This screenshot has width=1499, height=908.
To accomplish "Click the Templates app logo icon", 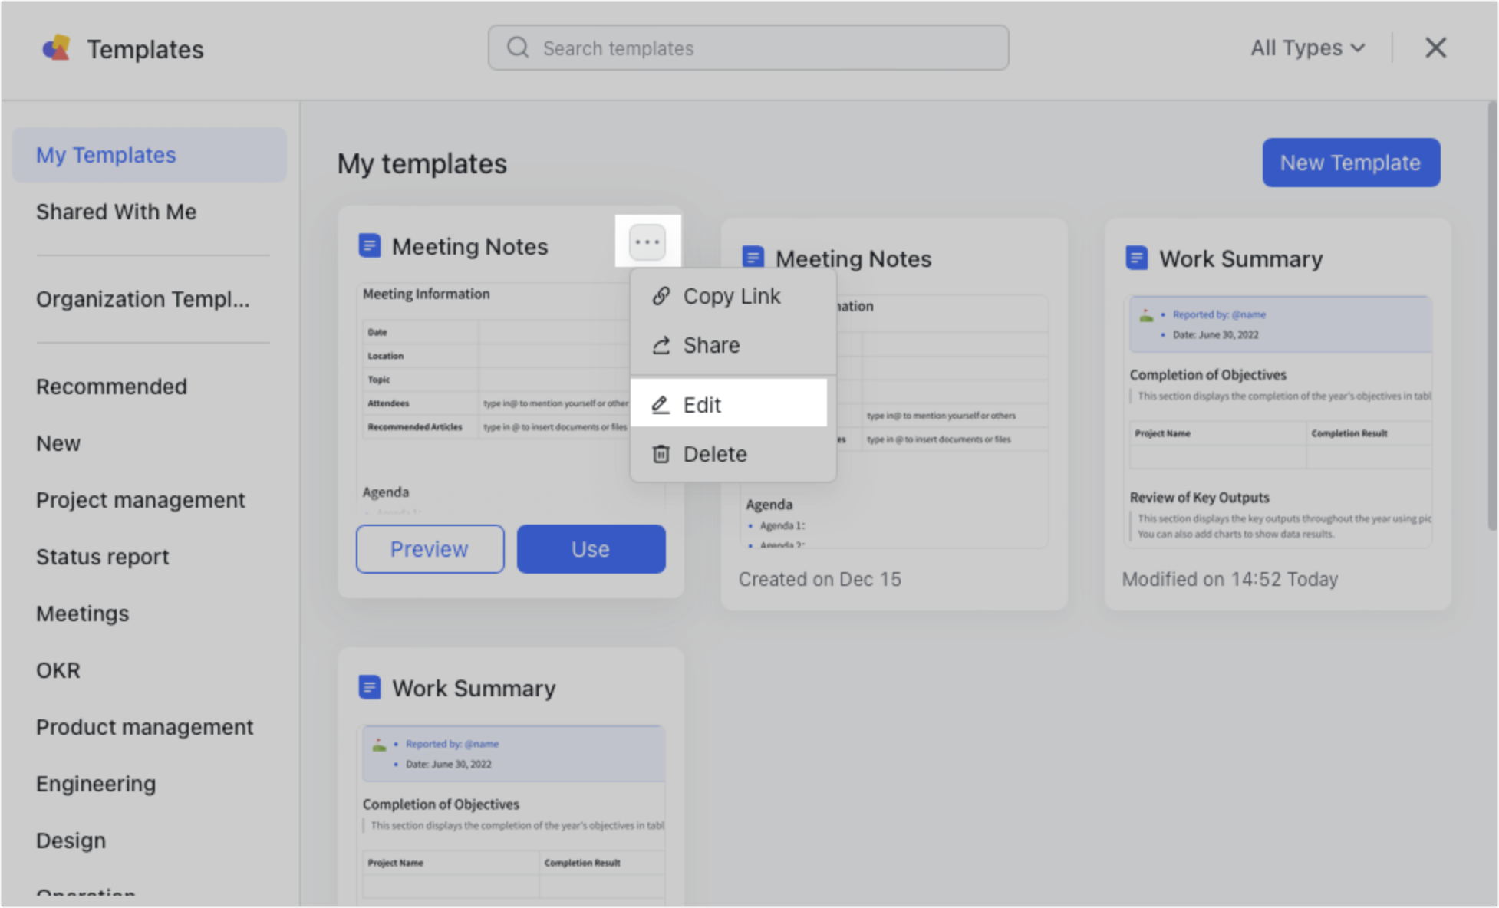I will pos(57,48).
